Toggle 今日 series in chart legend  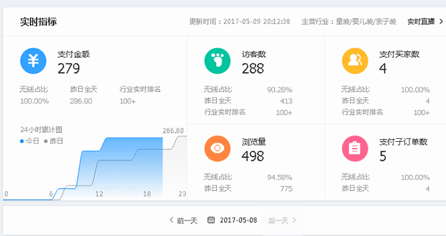click(30, 141)
